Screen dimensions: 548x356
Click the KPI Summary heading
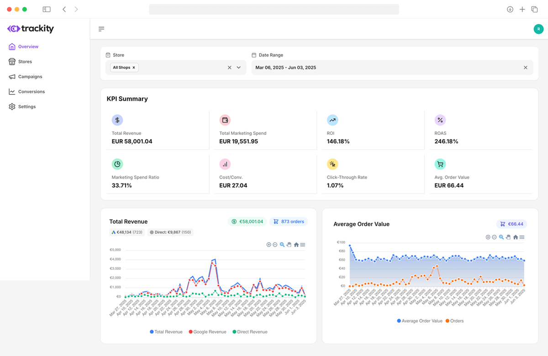[x=127, y=99]
